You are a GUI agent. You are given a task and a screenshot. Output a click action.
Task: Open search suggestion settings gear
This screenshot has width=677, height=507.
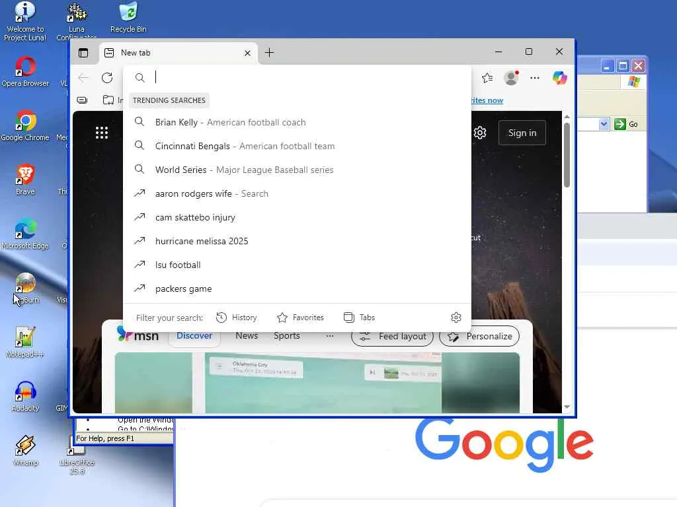tap(456, 318)
